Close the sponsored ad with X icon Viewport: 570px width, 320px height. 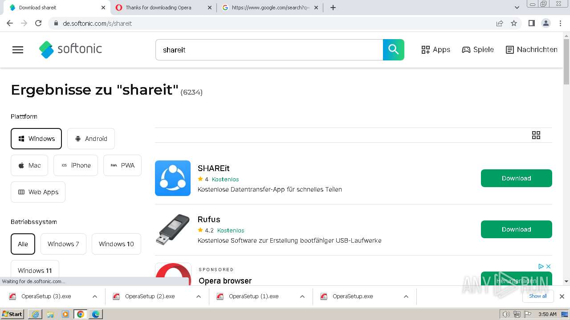(549, 266)
